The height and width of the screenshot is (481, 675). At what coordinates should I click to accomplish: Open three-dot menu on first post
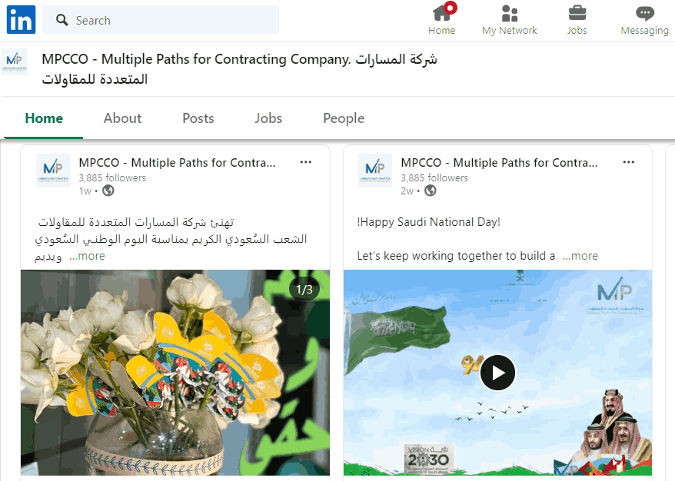[306, 162]
